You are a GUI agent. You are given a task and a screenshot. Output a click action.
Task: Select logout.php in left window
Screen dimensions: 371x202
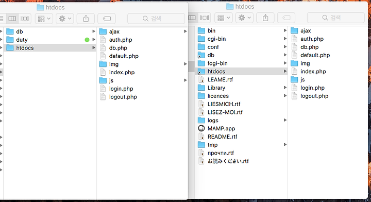tap(142, 97)
